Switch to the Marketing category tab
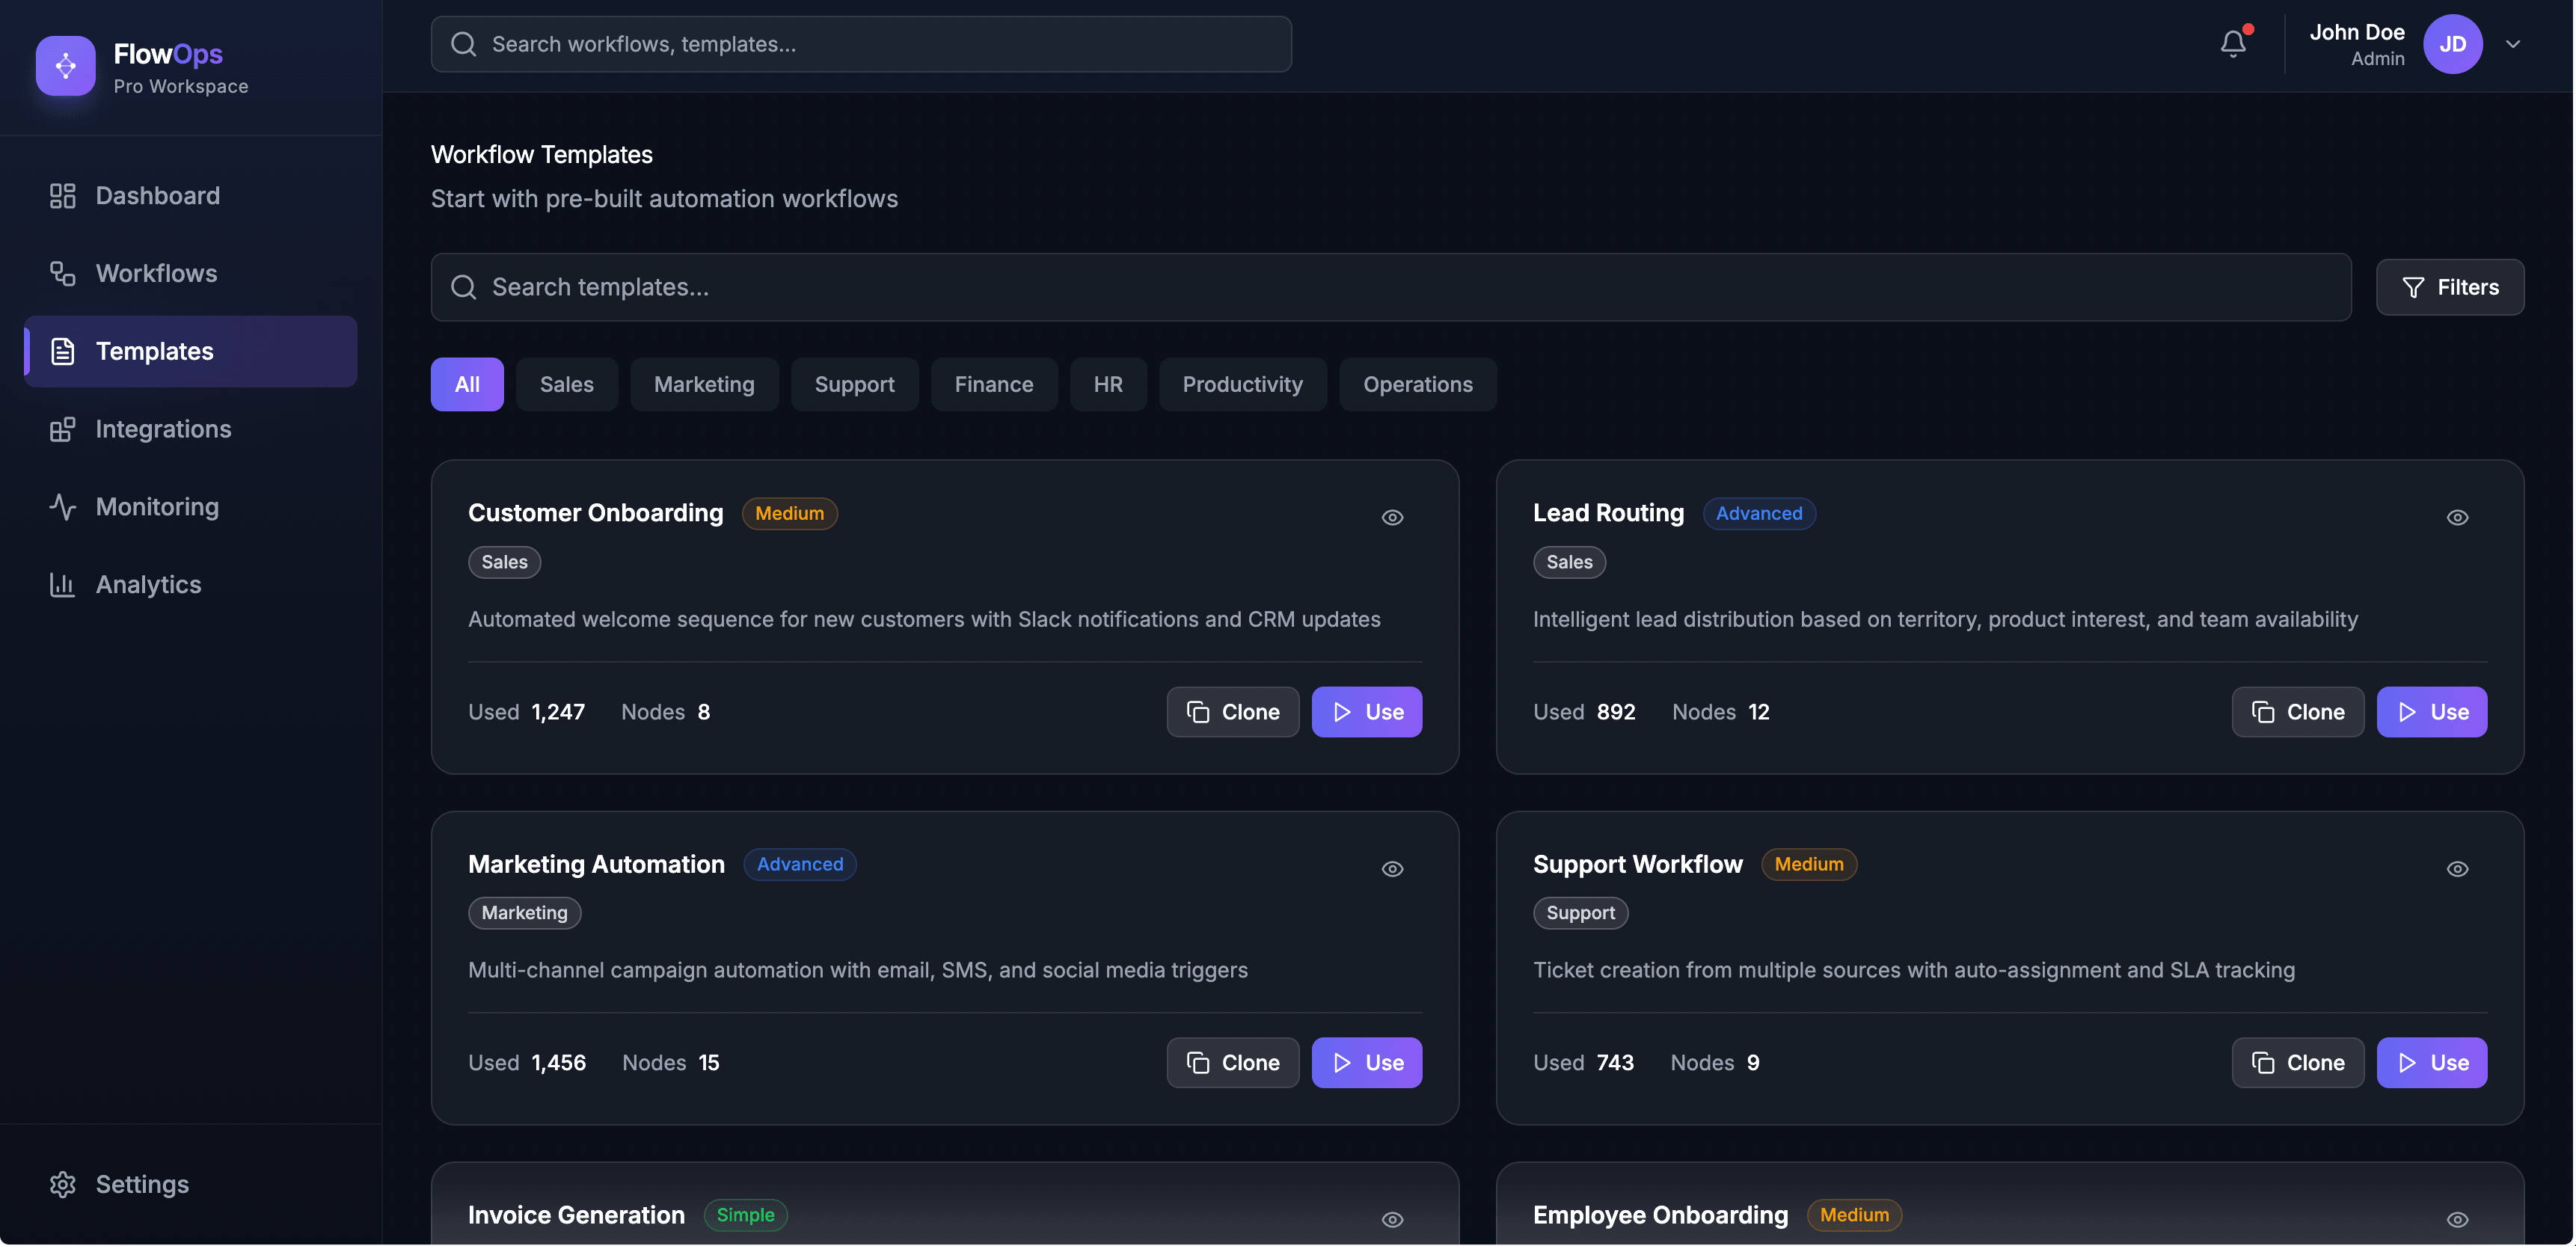 coord(704,384)
